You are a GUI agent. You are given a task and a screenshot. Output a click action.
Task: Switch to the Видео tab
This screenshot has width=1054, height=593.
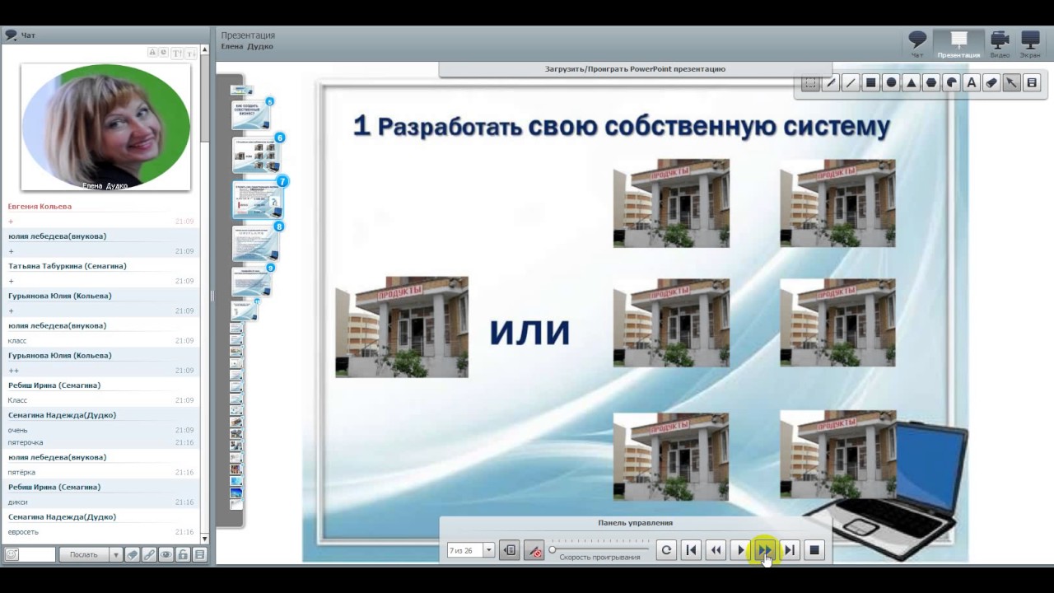[1000, 44]
